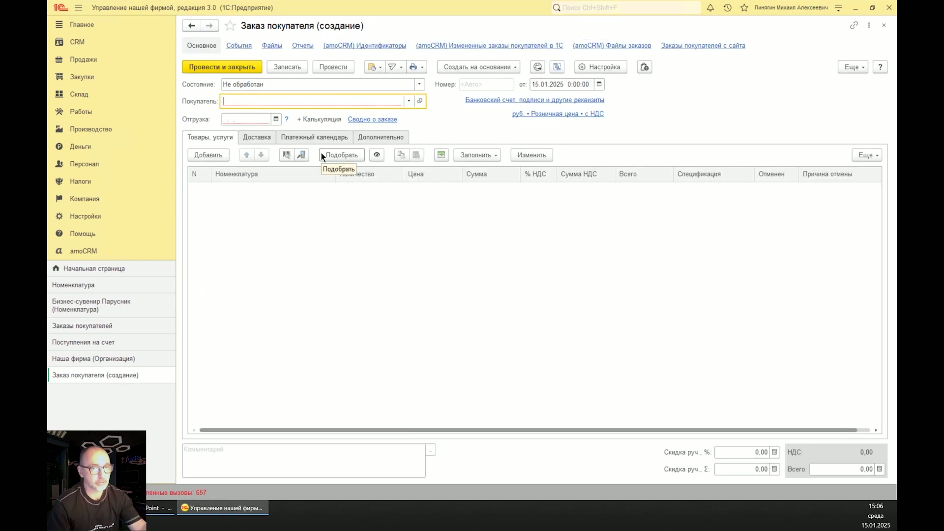
Task: Open the amoCRM section in the sidebar
Action: [x=112, y=251]
